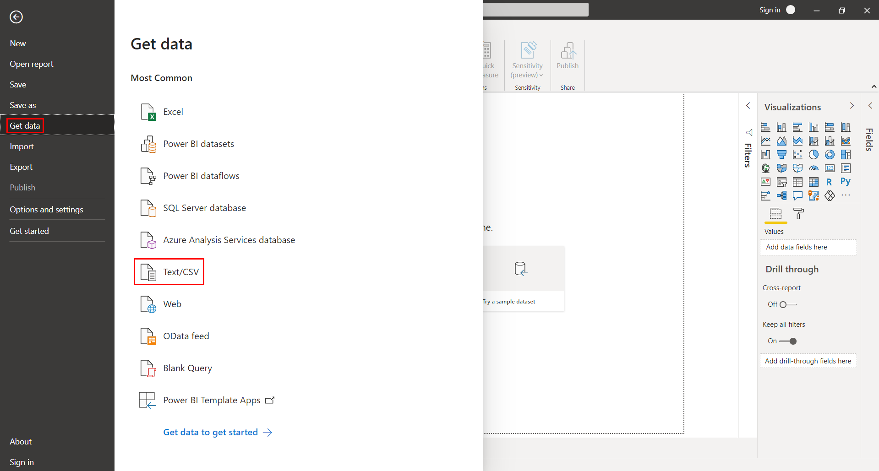Select the Slicer visual
879x471 pixels.
click(x=781, y=182)
